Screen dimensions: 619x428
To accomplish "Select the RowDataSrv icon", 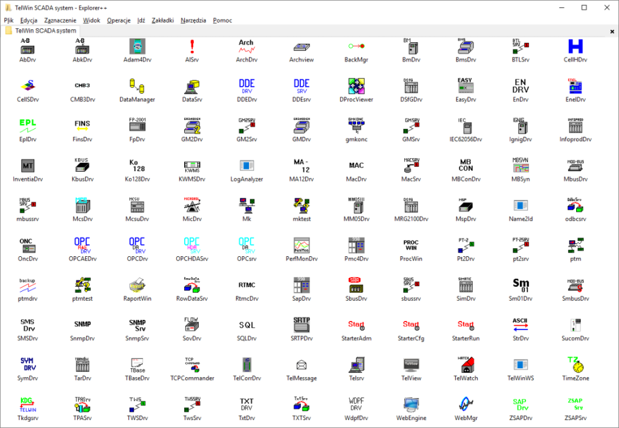I will [192, 286].
